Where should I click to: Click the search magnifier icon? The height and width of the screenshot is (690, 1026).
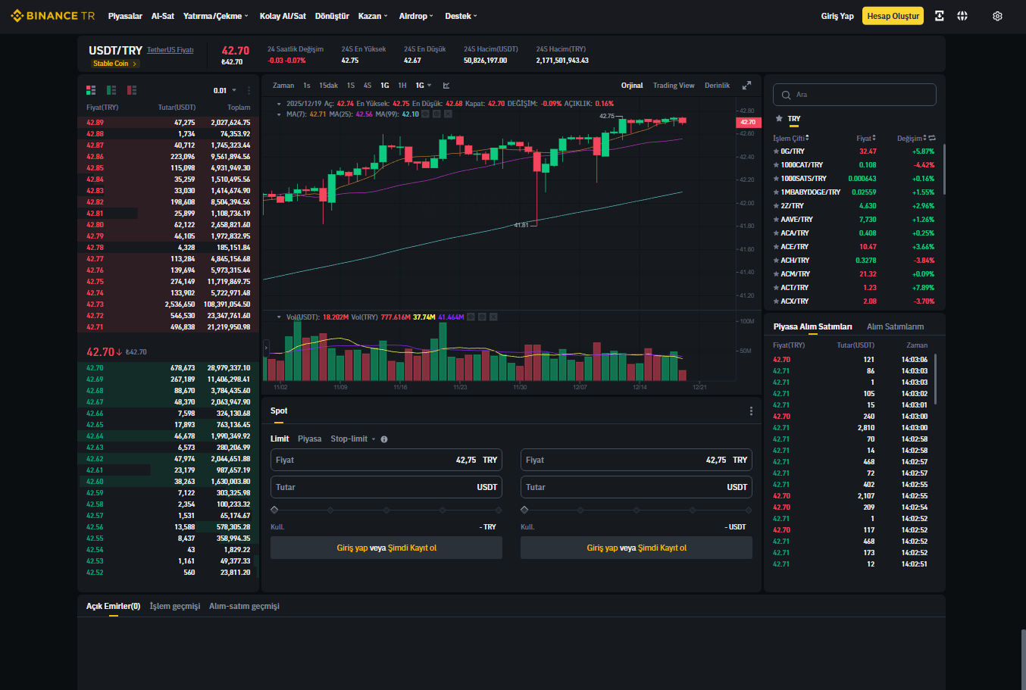pyautogui.click(x=786, y=95)
